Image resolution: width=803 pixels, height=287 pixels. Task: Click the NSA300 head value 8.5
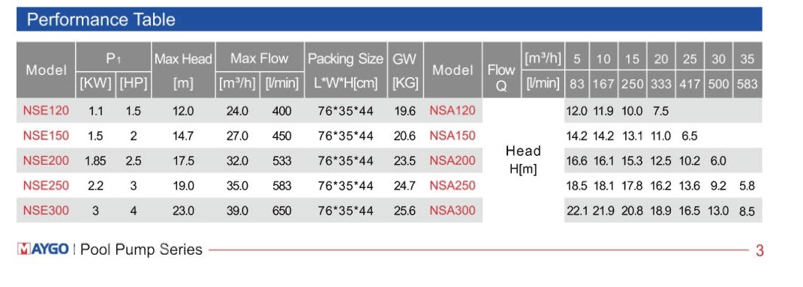point(747,211)
